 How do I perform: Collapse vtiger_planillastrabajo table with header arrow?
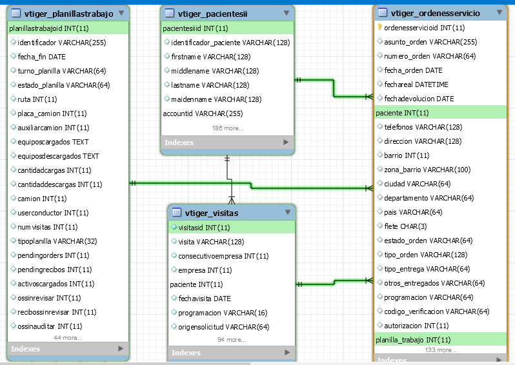(x=121, y=13)
